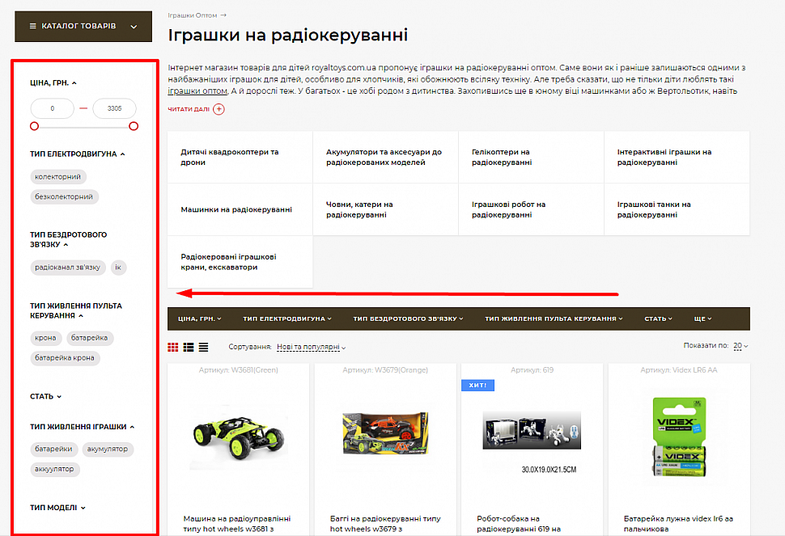This screenshot has width=785, height=536.
Task: Expand sidebar Тип моделі section
Action: pos(57,508)
